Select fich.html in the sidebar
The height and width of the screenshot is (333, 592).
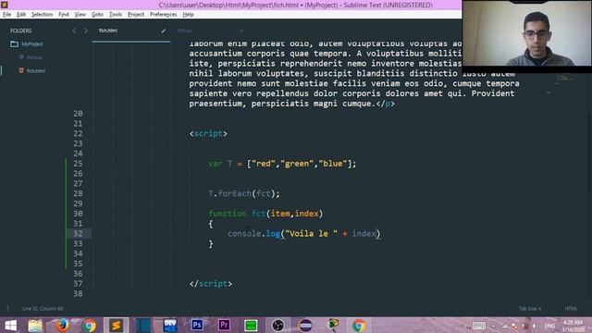click(x=32, y=70)
